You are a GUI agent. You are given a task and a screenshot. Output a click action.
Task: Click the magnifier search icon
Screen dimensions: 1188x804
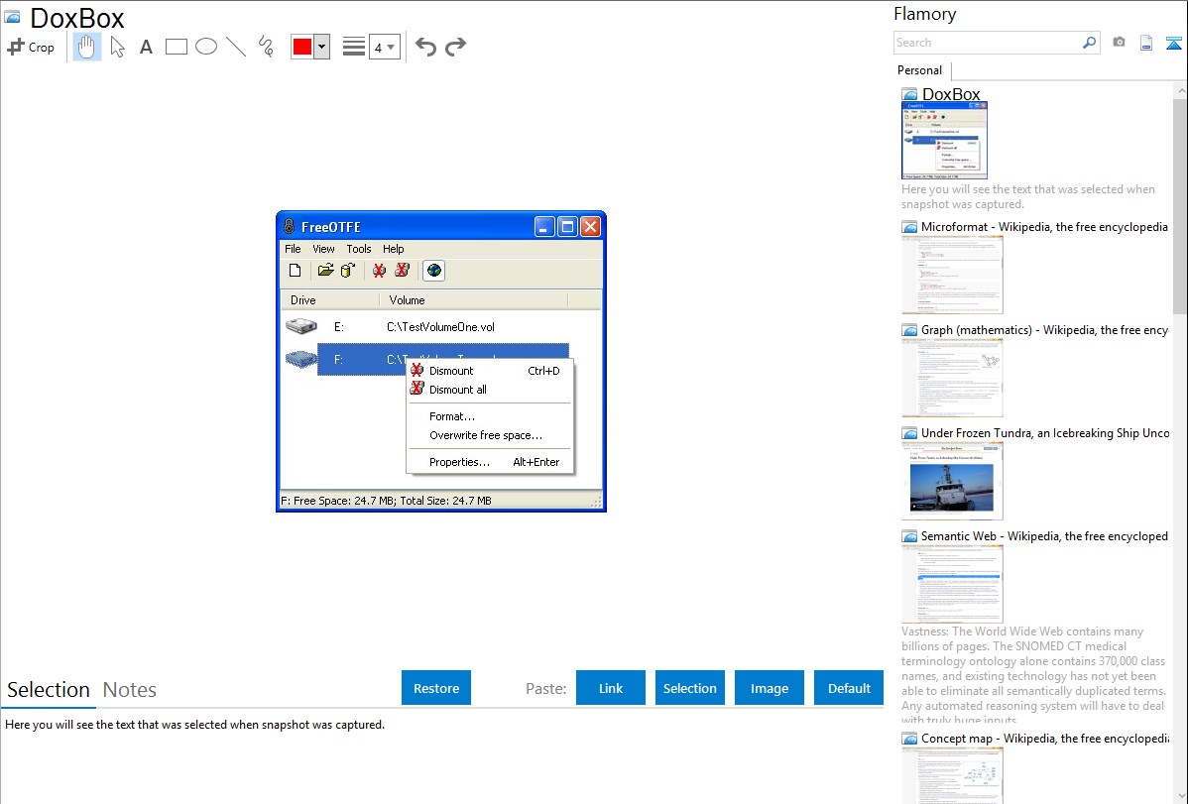tap(1090, 43)
